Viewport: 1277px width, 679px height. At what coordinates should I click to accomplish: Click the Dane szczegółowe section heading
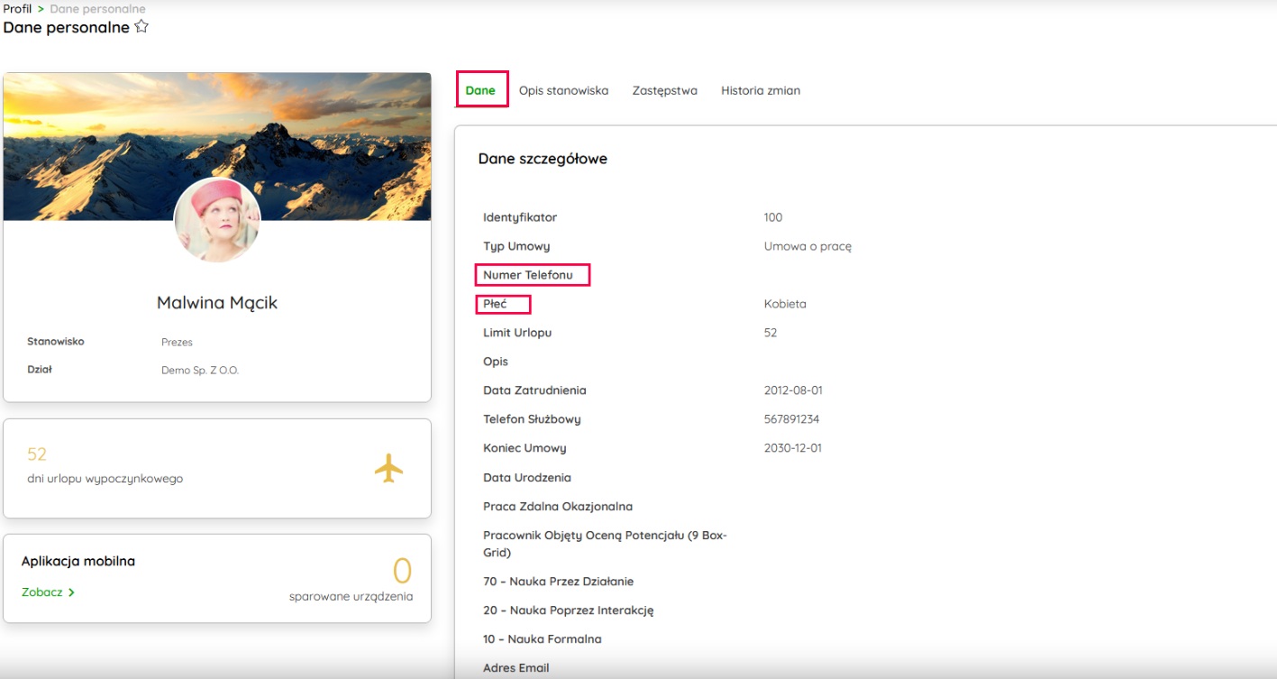[x=543, y=159]
